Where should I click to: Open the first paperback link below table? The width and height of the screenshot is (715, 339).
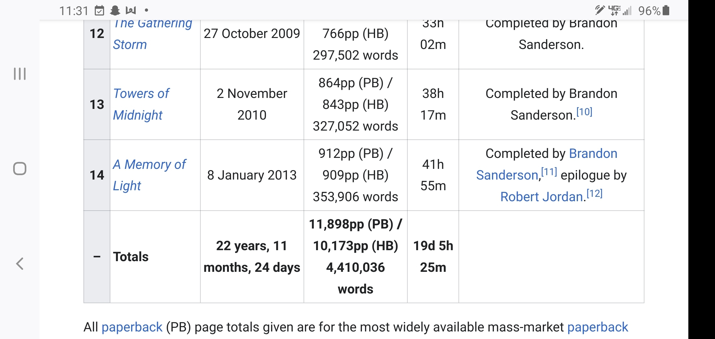(132, 327)
